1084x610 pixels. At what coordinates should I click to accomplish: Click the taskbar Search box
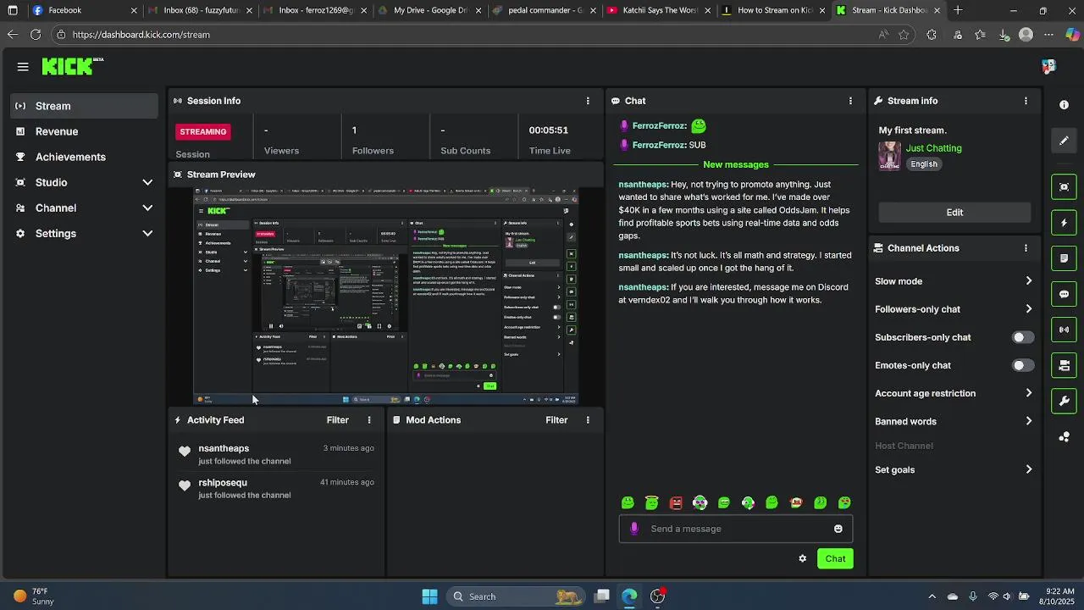tap(516, 596)
